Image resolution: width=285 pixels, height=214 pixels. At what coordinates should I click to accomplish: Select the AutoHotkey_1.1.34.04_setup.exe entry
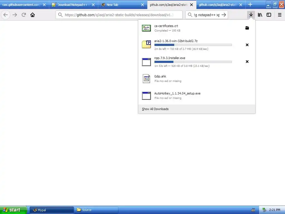(197, 96)
